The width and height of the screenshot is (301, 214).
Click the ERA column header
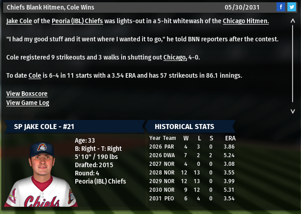point(230,138)
